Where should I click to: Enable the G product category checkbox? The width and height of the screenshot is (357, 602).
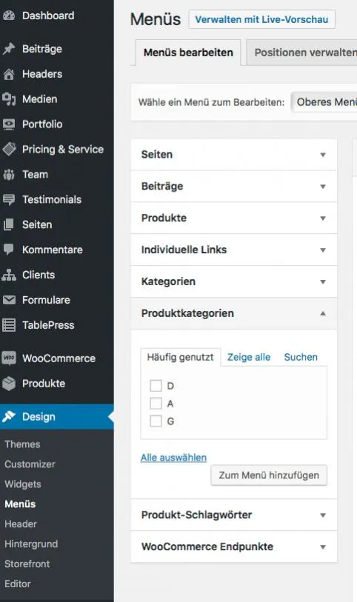[156, 421]
